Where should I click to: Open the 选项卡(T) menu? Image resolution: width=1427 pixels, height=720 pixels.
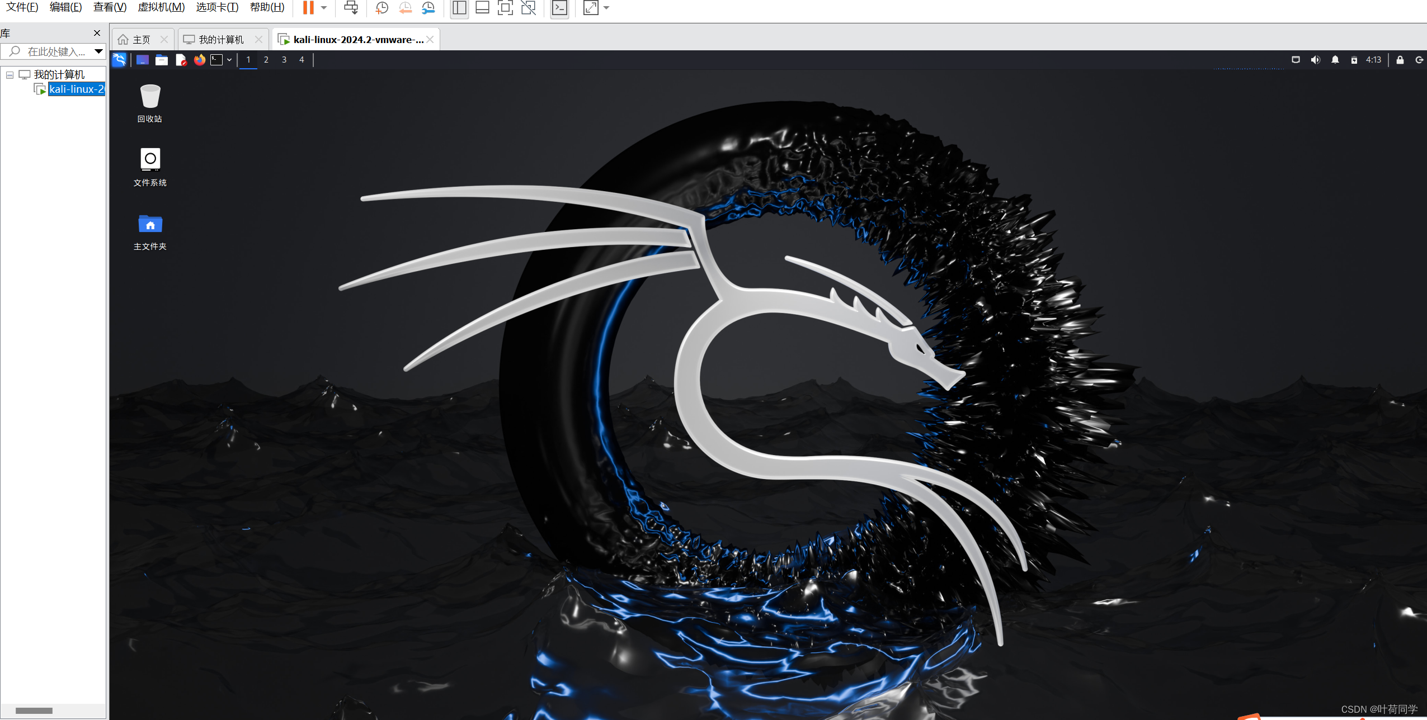click(218, 7)
